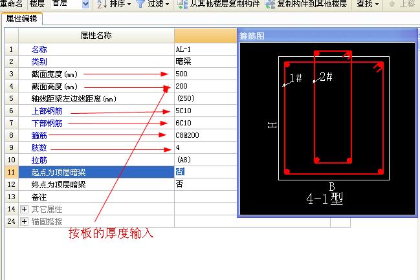The image size is (420, 280).
Task: Click the filter funnel icon
Action: tap(140, 4)
